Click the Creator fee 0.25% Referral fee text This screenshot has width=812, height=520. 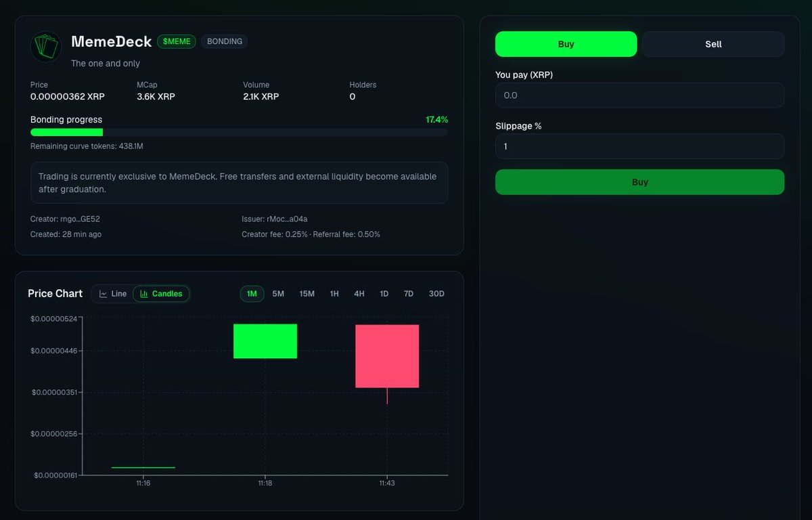[311, 234]
